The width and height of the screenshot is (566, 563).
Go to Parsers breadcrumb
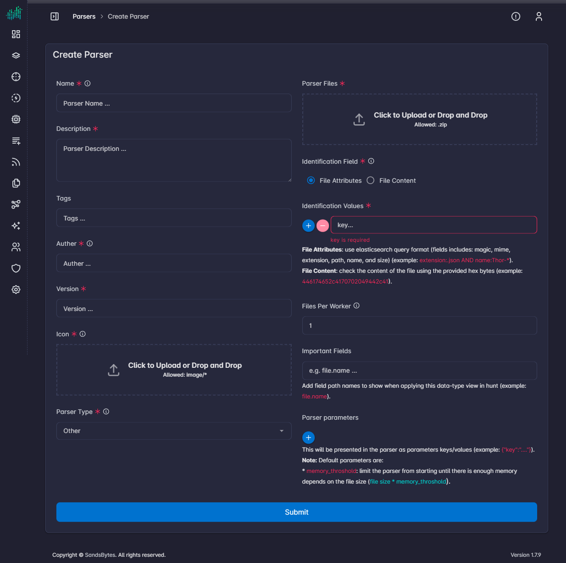84,16
